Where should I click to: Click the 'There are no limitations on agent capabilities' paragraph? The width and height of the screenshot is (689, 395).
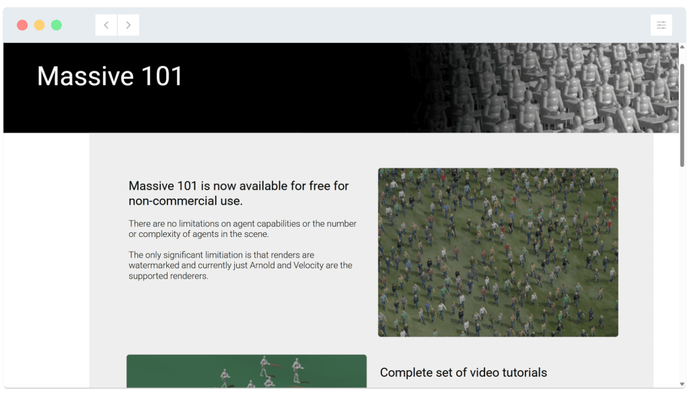242,229
